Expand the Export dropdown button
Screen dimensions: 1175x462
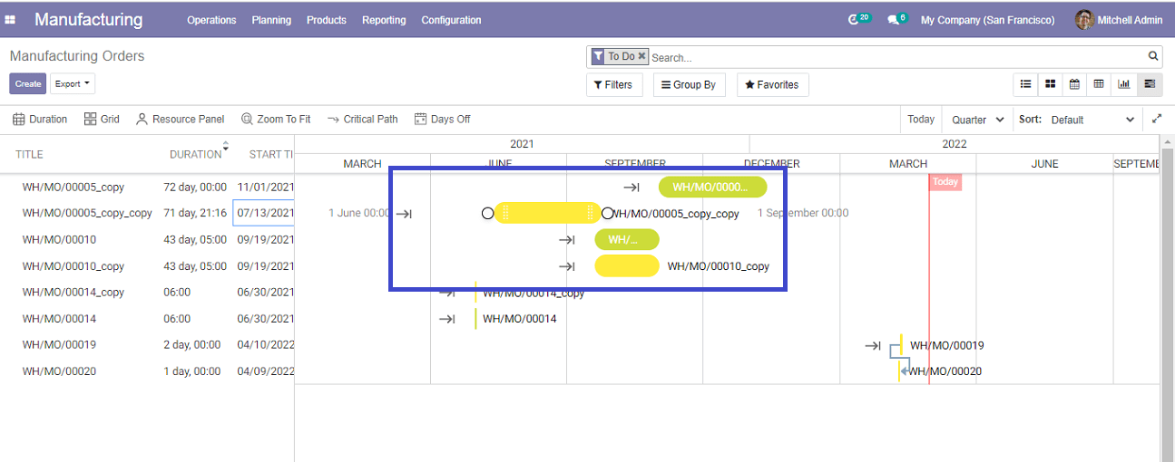tap(73, 84)
